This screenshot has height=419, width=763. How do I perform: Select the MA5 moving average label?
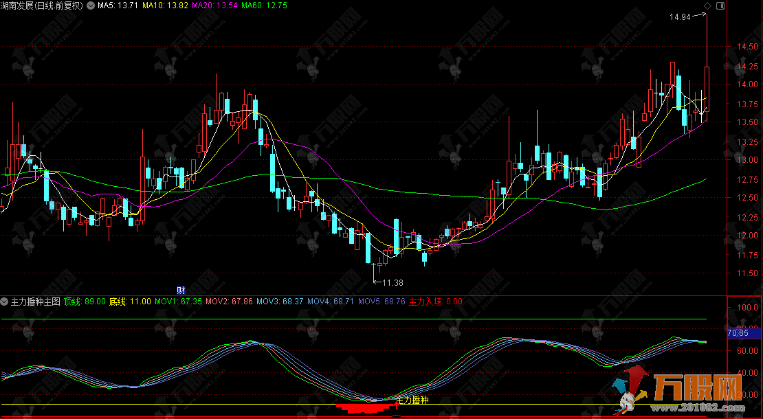pos(118,5)
